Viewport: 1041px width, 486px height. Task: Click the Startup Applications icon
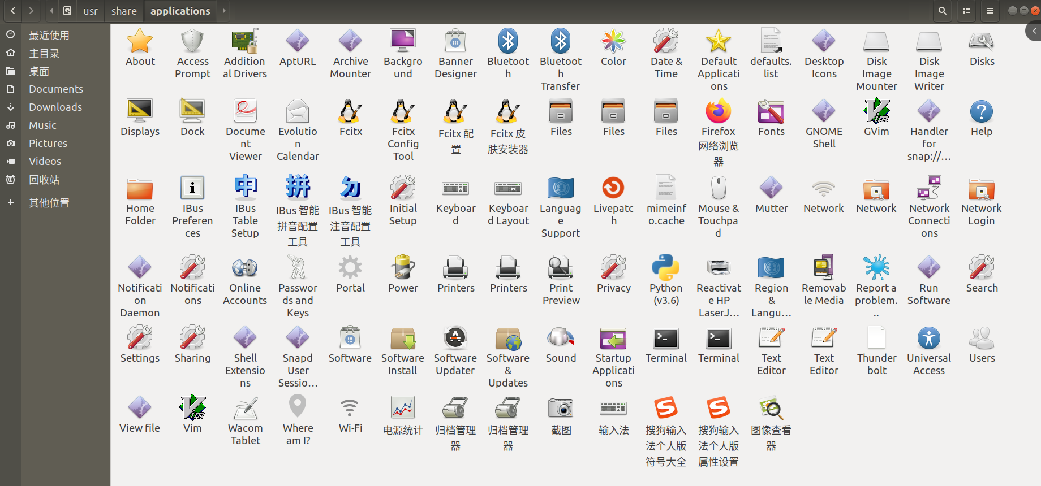pyautogui.click(x=613, y=338)
